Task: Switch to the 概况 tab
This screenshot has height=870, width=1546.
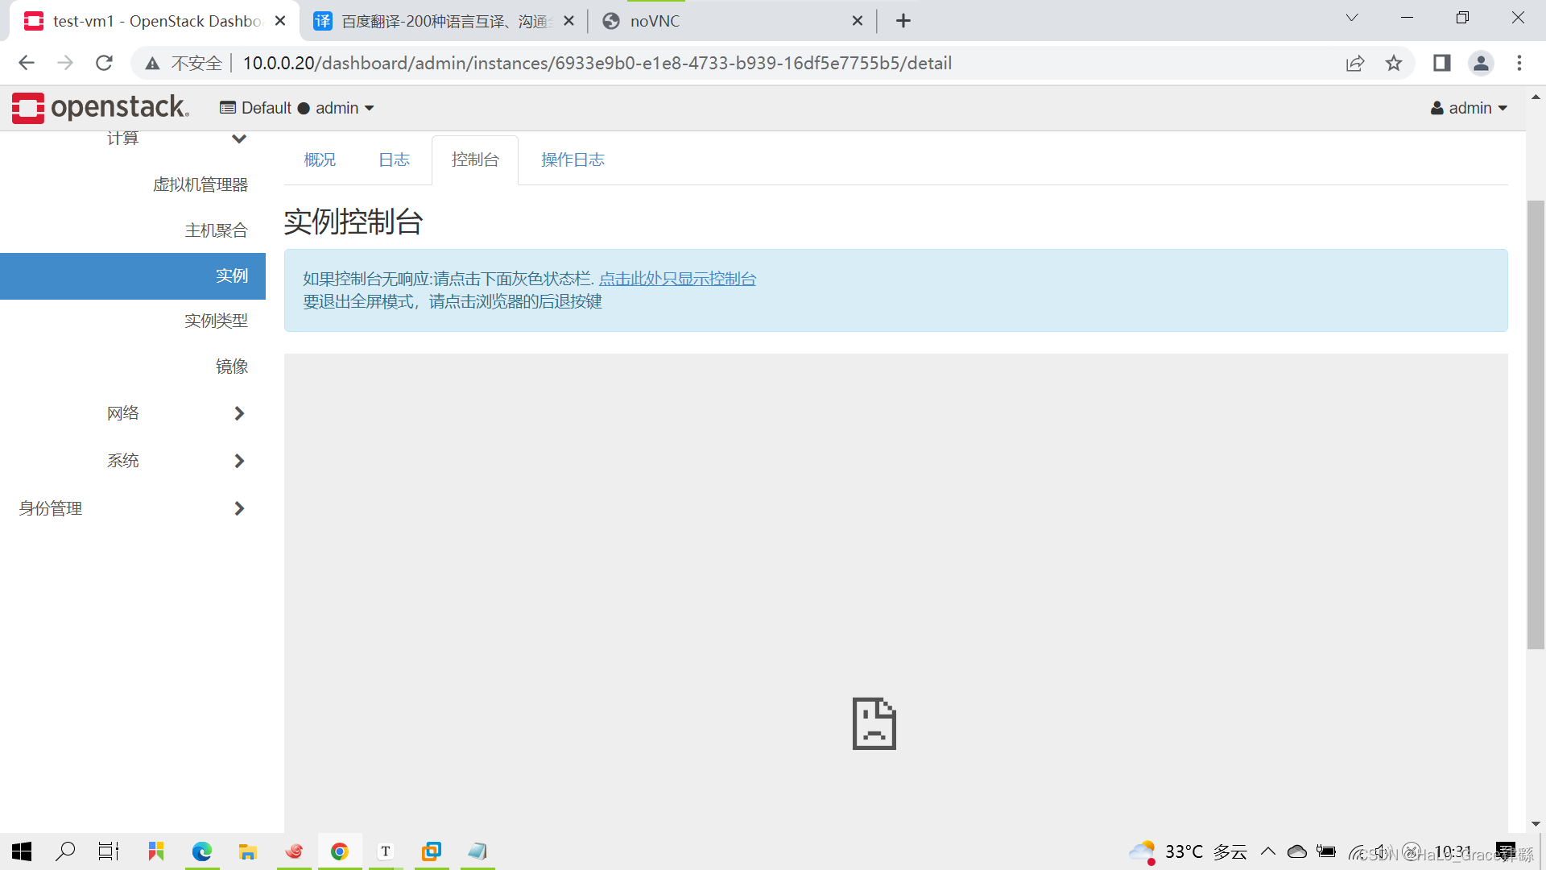Action: tap(320, 159)
